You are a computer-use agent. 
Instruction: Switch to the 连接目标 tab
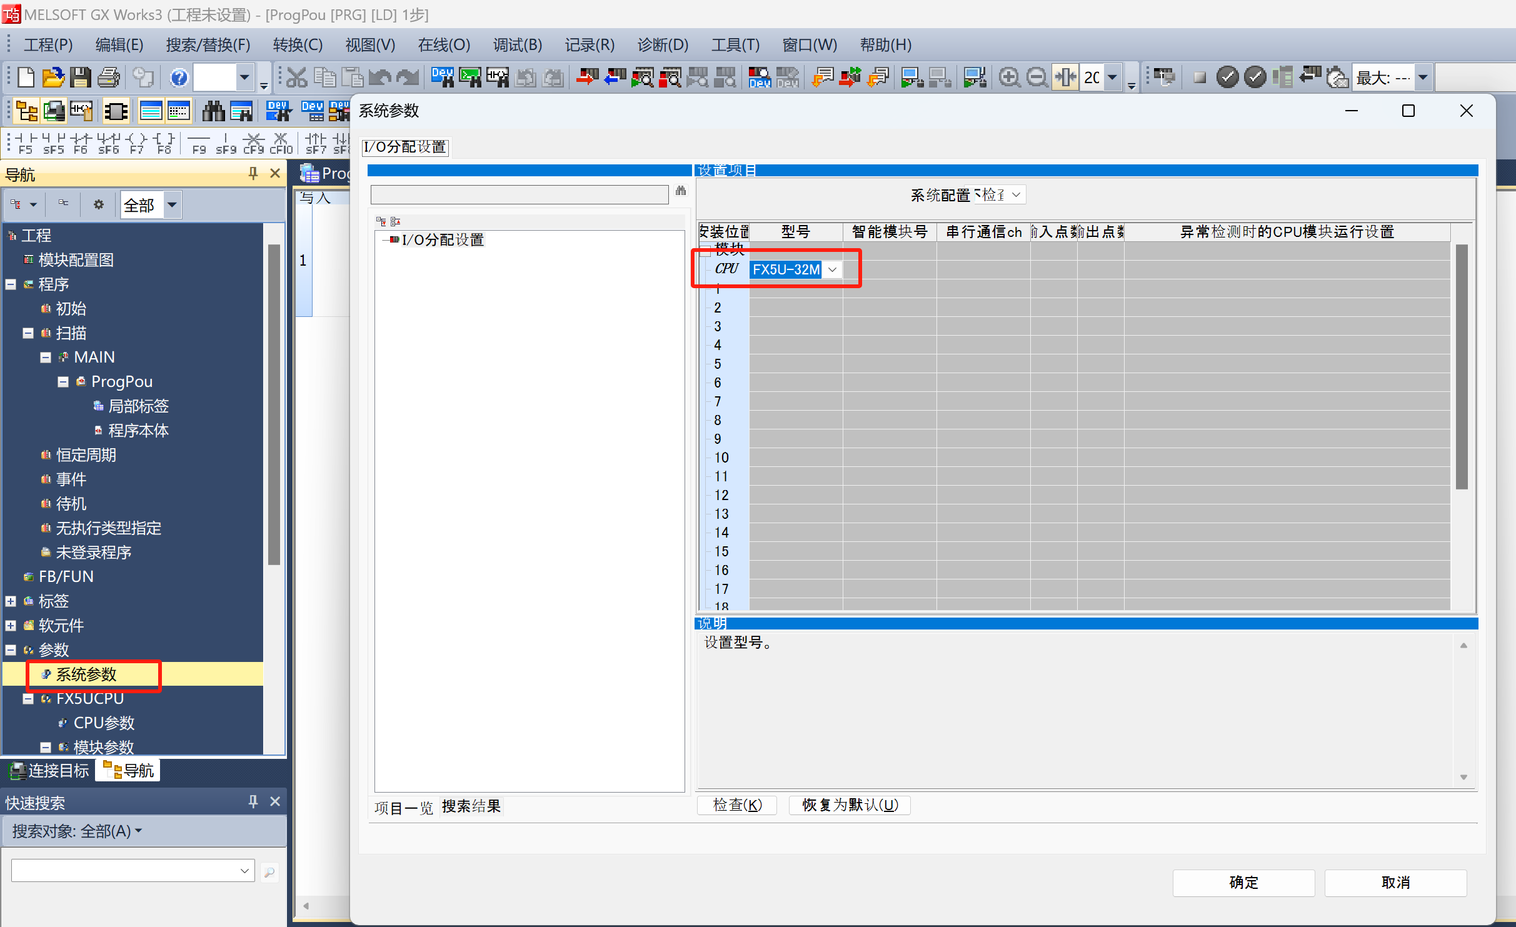[50, 771]
